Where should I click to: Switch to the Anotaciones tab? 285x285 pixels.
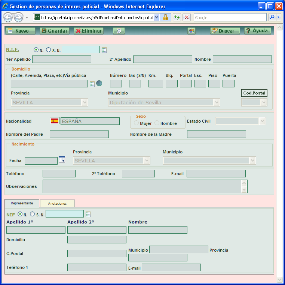(x=57, y=203)
